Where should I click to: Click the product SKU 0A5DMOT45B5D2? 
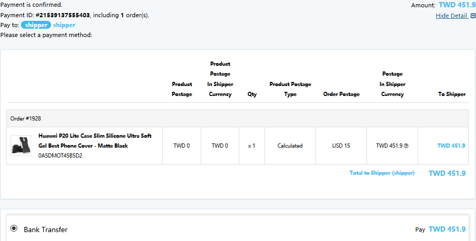tap(60, 155)
